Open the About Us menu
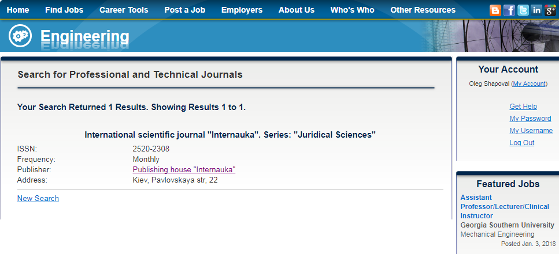 point(297,10)
